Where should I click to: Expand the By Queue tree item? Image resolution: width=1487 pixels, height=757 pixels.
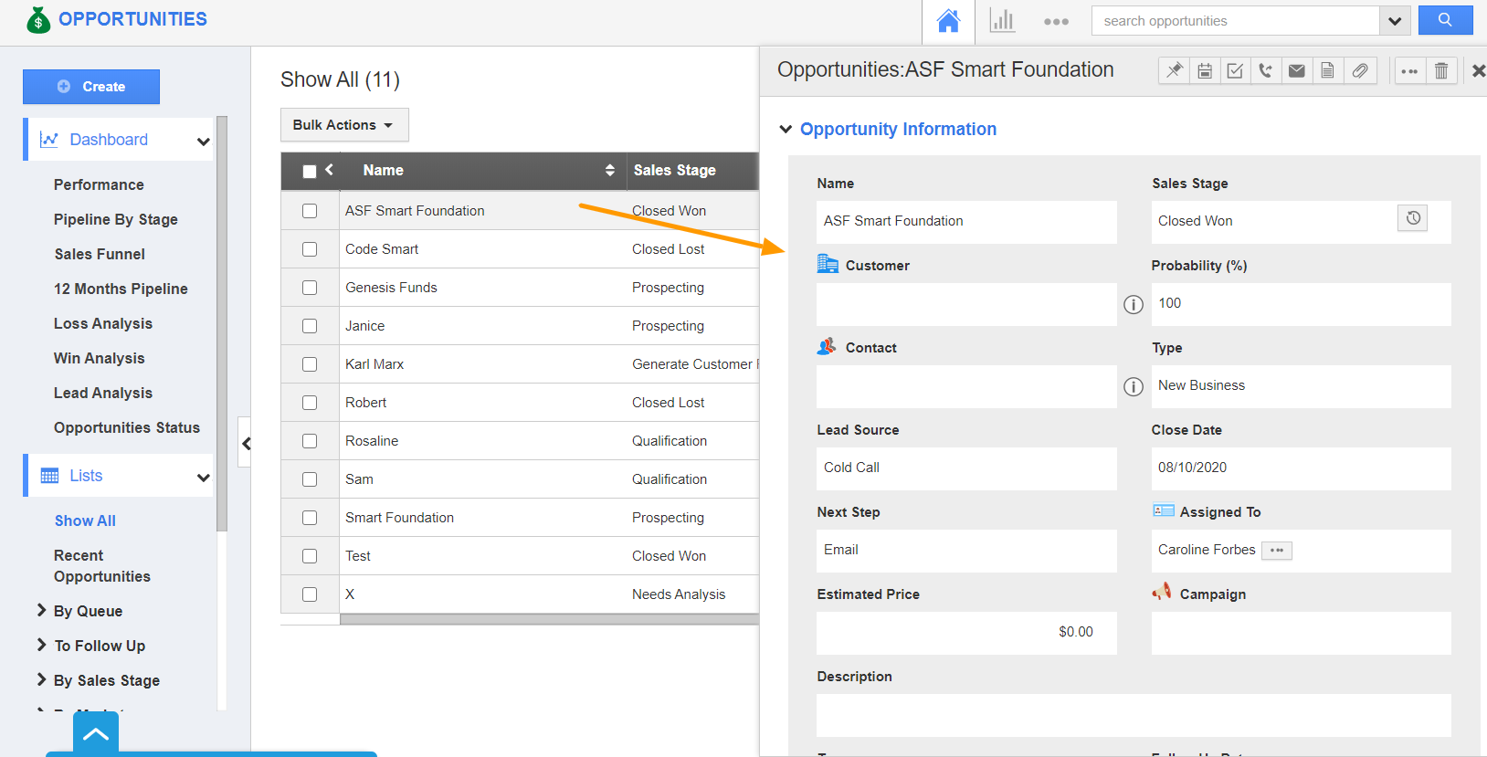coord(41,611)
